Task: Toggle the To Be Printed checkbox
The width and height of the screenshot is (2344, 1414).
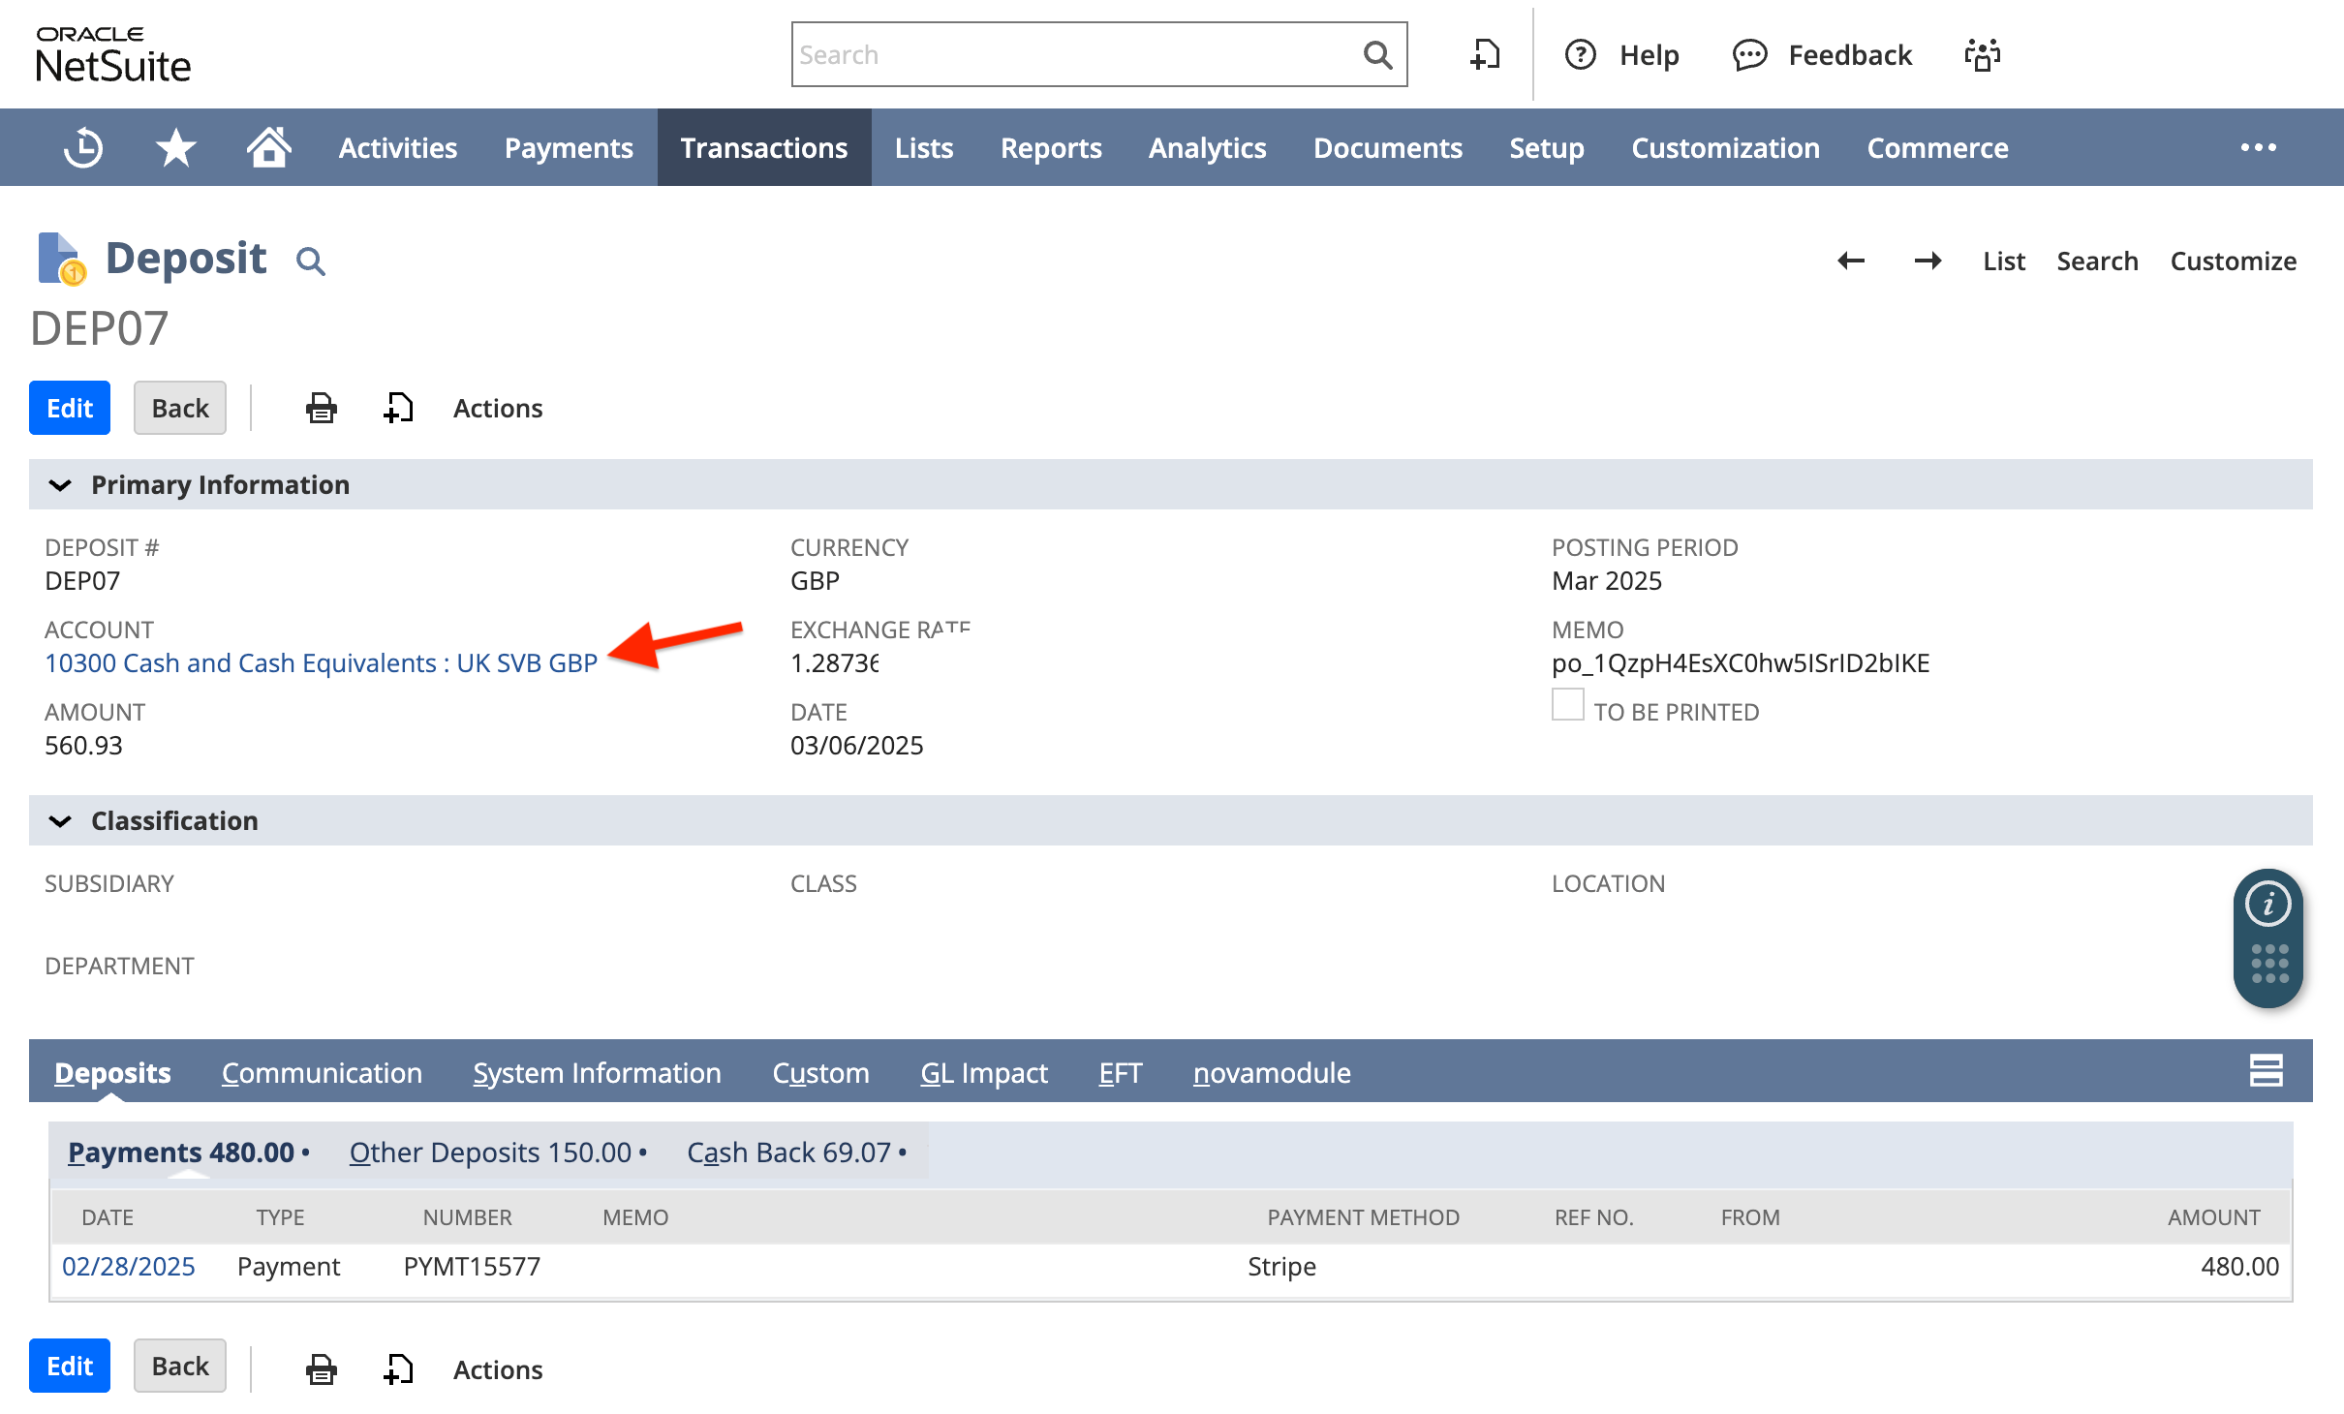Action: (x=1567, y=705)
